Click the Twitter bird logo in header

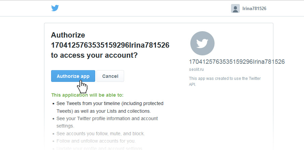55,8
